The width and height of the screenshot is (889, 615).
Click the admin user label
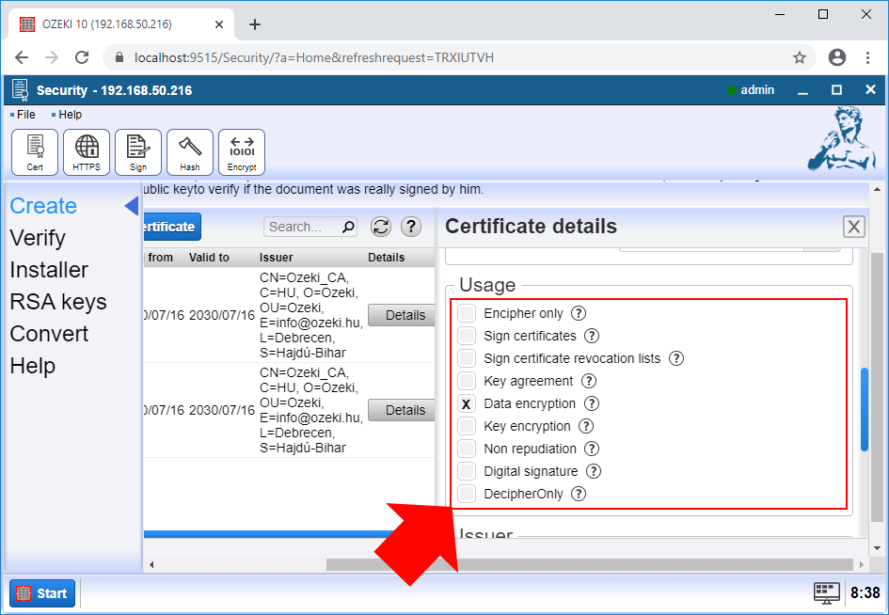point(757,90)
